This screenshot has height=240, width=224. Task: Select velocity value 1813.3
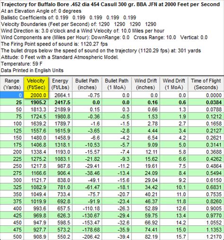tap(36, 110)
